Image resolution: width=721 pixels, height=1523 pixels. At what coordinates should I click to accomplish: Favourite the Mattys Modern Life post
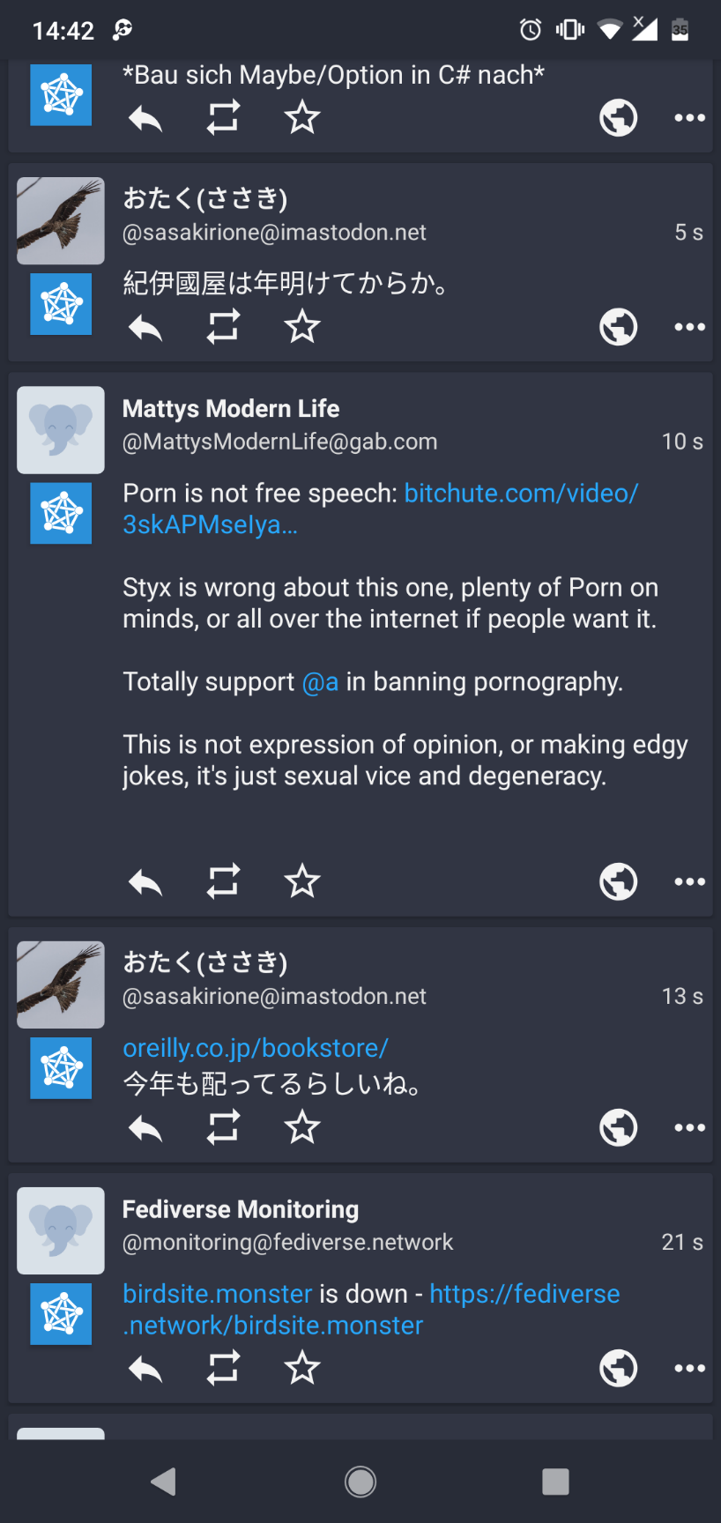click(302, 881)
